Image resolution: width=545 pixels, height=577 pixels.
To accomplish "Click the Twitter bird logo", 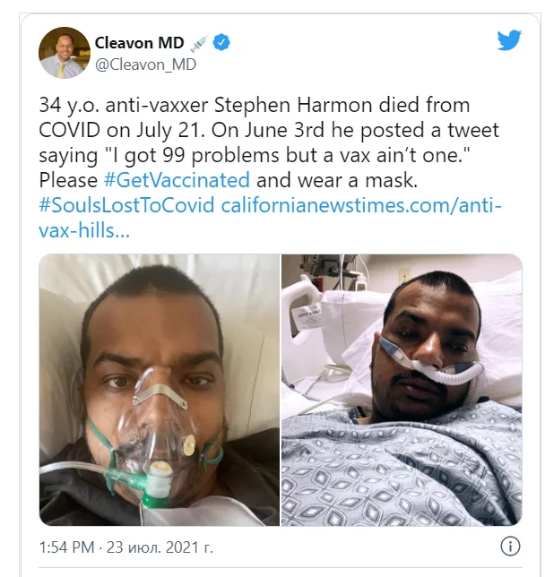I will [509, 40].
